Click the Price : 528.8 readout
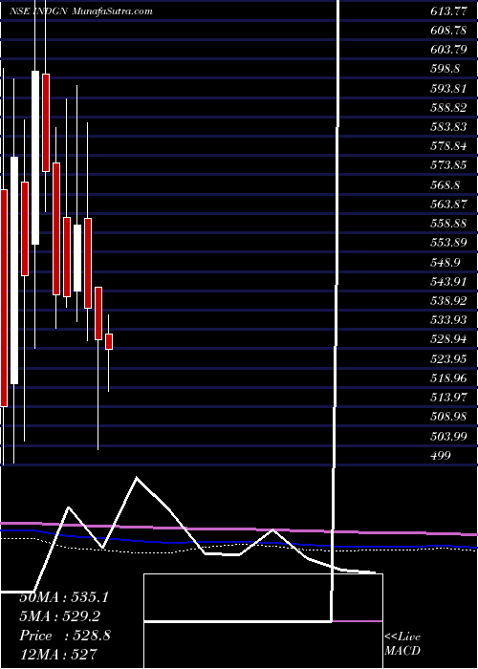This screenshot has width=478, height=669. pyautogui.click(x=65, y=636)
